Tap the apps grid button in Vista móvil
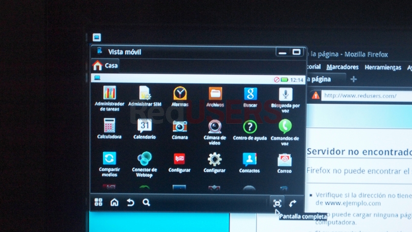This screenshot has height=232, width=412. pyautogui.click(x=98, y=202)
